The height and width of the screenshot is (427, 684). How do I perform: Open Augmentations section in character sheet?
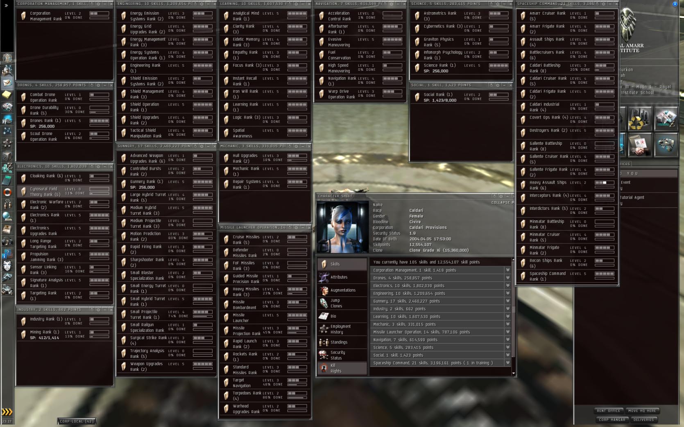[x=342, y=290]
